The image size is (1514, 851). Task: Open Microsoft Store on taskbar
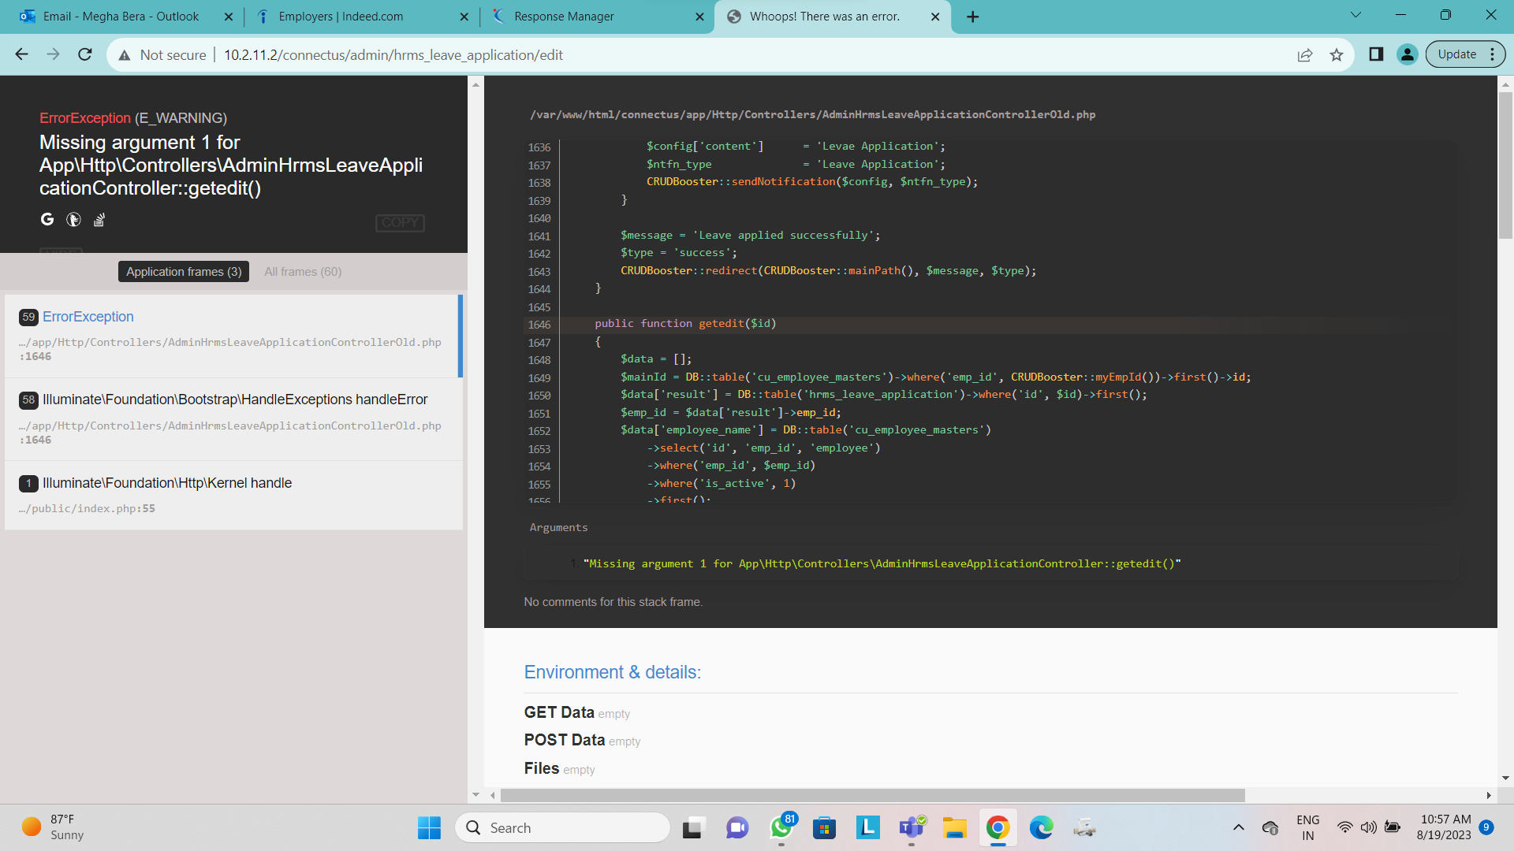tap(824, 827)
